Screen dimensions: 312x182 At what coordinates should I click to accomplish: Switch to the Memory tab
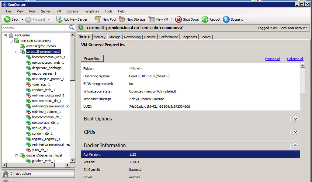99,37
